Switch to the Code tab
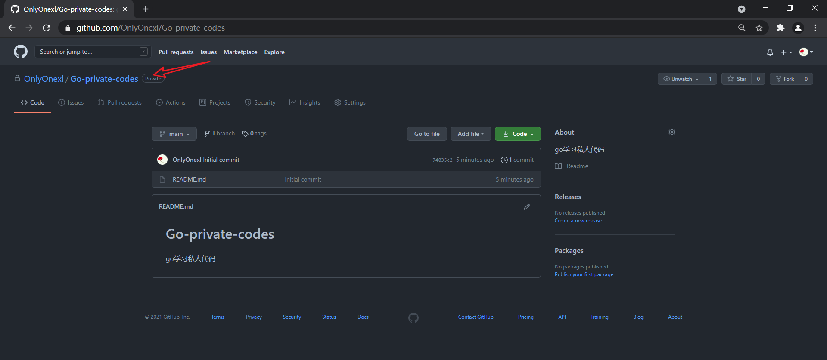827x360 pixels. (x=32, y=102)
